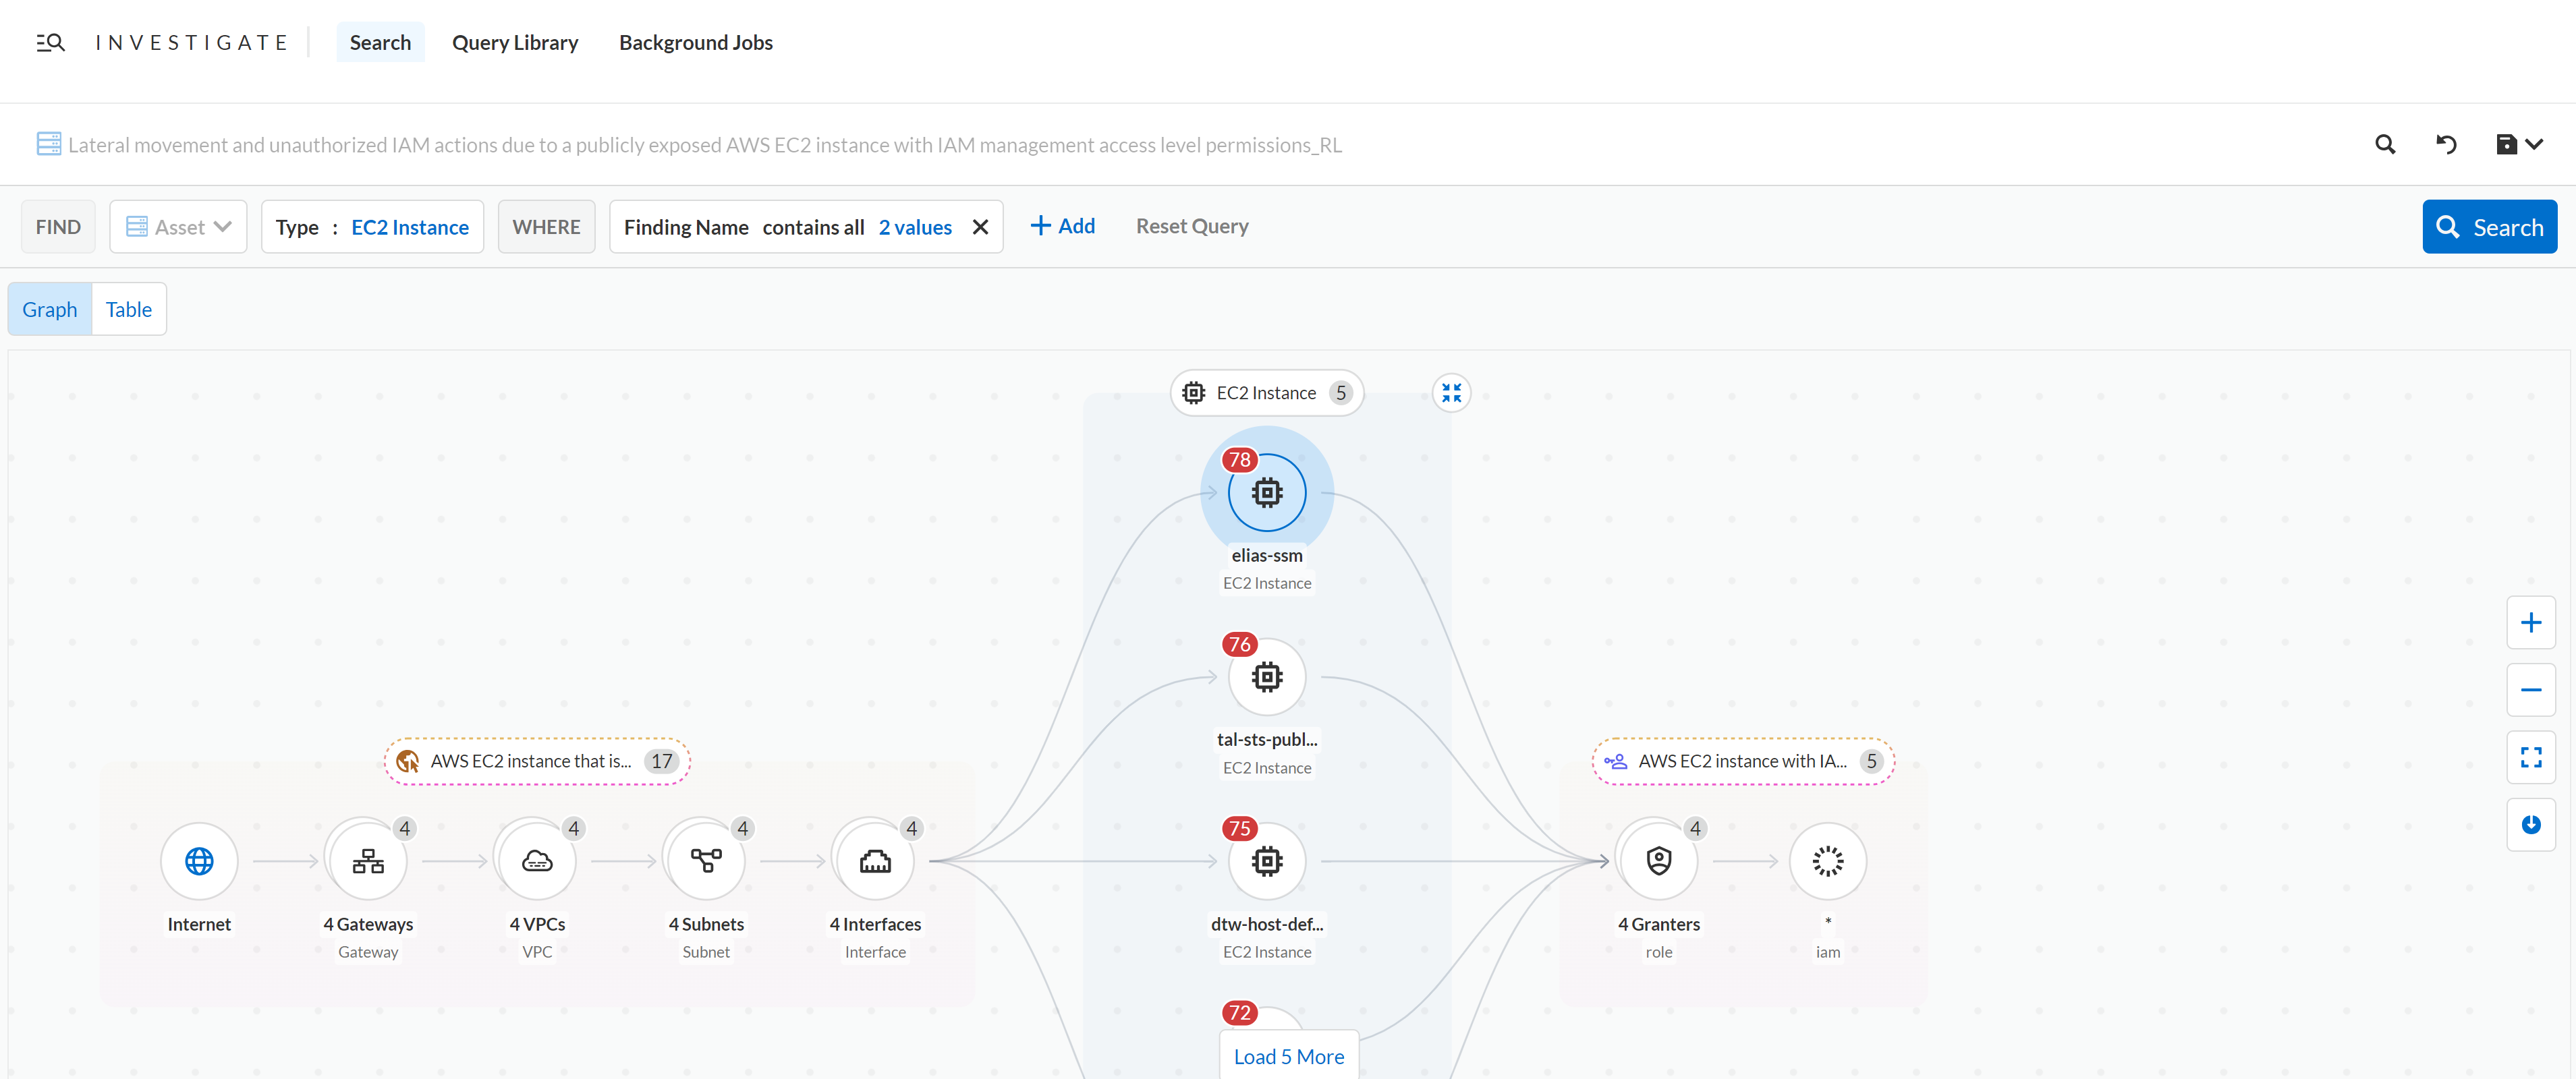Open the Asset dropdown
Screen dimensions: 2576x1079
point(178,227)
